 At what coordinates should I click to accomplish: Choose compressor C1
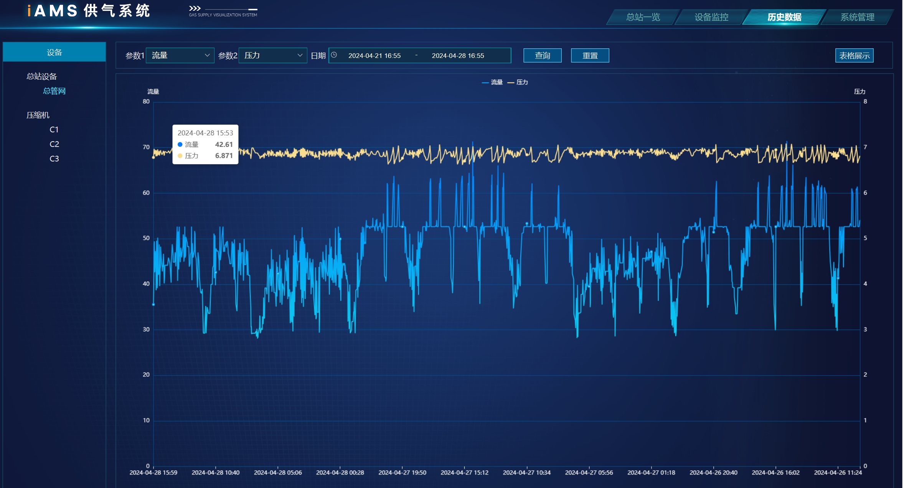pyautogui.click(x=54, y=130)
